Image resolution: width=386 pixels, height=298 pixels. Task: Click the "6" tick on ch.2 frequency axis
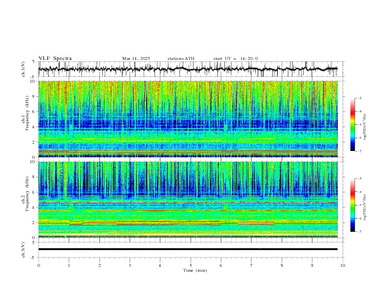coord(34,192)
